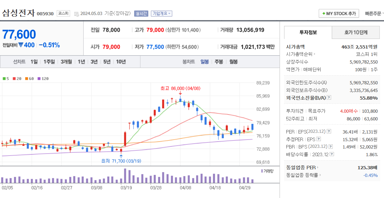384x198 pixels.
Task: Click the 동일업종 등락률 value -0.45%
Action: [x=370, y=175]
